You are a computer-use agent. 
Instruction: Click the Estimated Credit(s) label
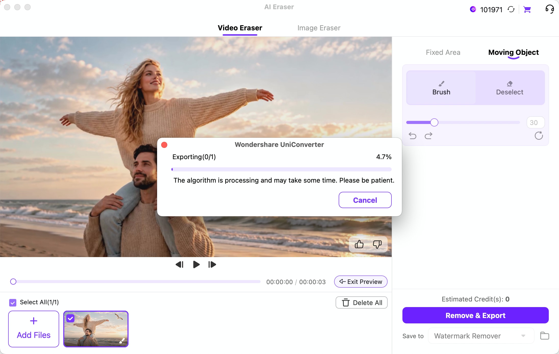[x=475, y=299]
